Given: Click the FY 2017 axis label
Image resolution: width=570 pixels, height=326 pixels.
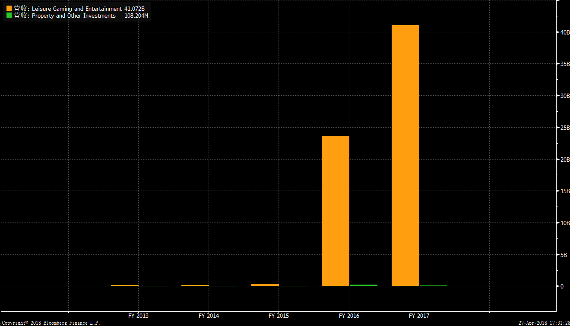Looking at the screenshot, I should tap(419, 316).
